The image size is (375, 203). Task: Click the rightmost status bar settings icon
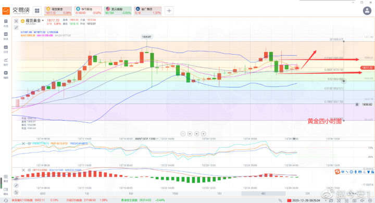(x=370, y=200)
